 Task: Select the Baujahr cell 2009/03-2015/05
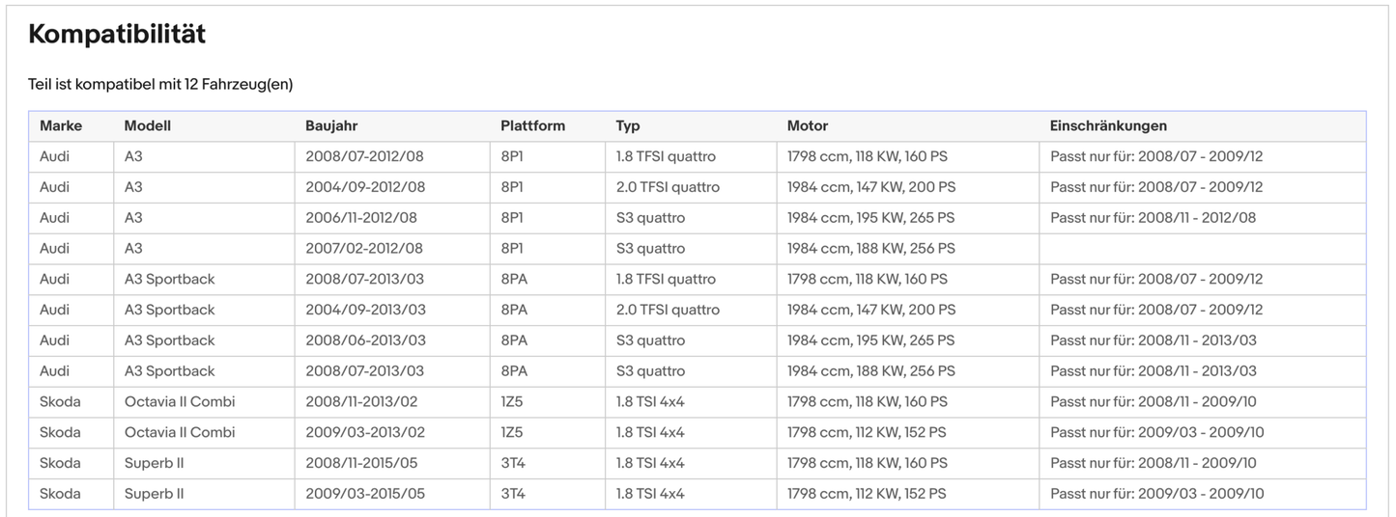[x=365, y=494]
